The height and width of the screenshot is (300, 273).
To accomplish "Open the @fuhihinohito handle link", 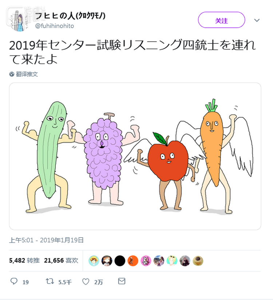I will tap(55, 26).
